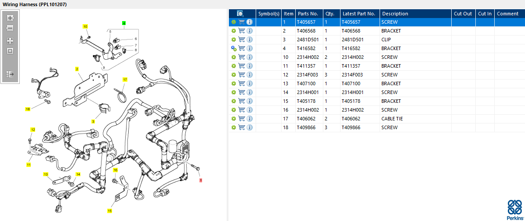Select callout 16 in the diagram
The height and width of the screenshot is (221, 525).
tap(116, 170)
